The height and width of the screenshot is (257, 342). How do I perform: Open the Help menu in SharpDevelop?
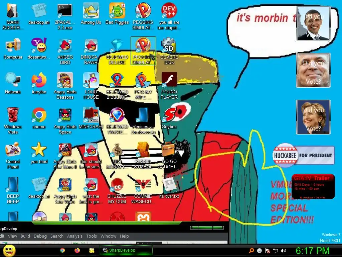coord(124,236)
